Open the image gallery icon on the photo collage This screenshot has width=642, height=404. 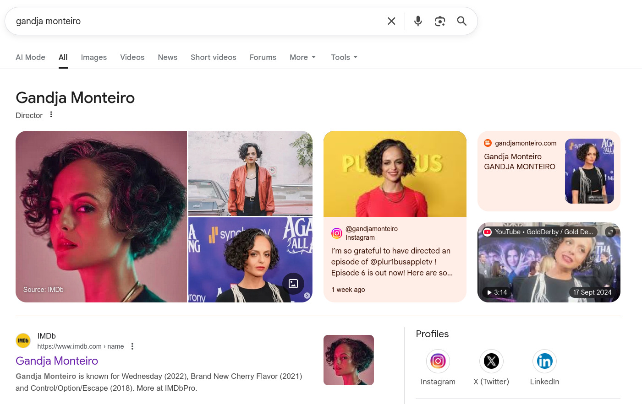[293, 284]
